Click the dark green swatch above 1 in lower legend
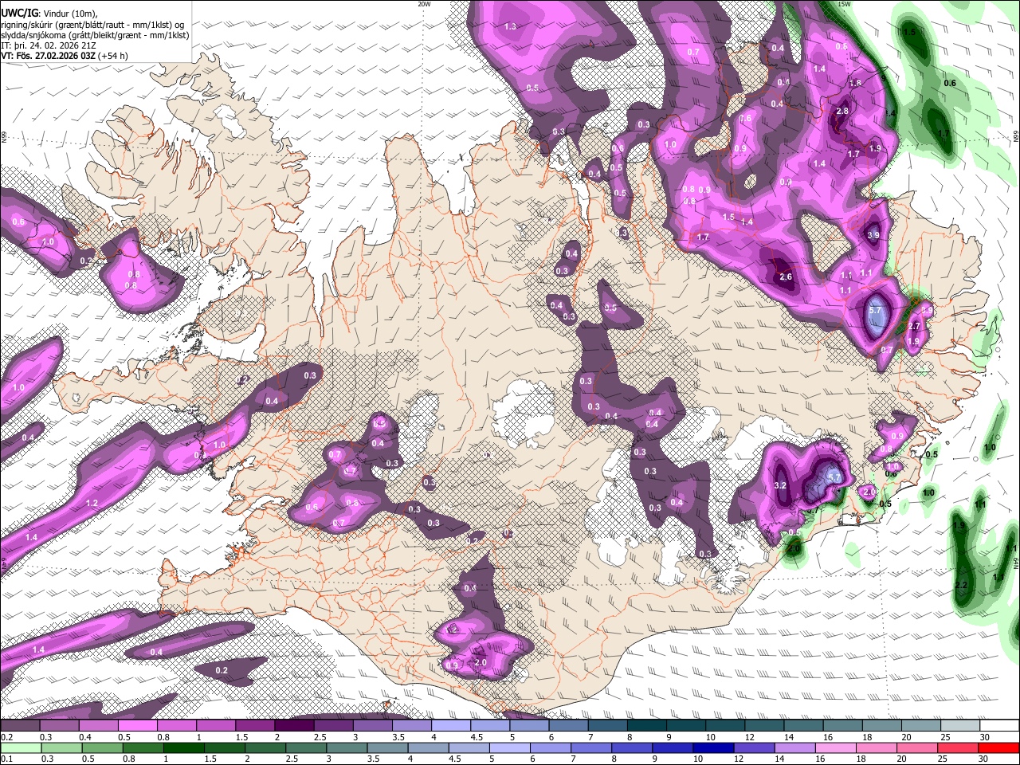1020x765 pixels. tap(183, 748)
